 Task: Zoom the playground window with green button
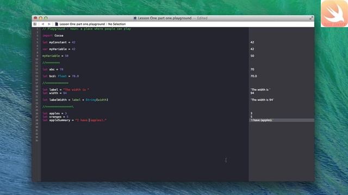(46, 18)
